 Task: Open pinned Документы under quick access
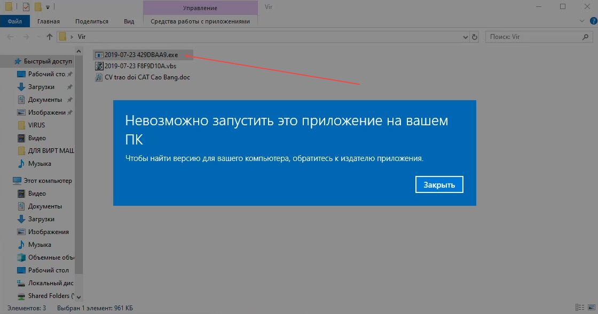click(45, 100)
